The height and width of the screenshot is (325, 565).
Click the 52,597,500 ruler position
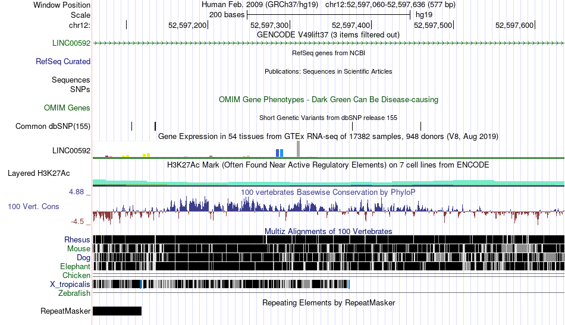coord(433,25)
